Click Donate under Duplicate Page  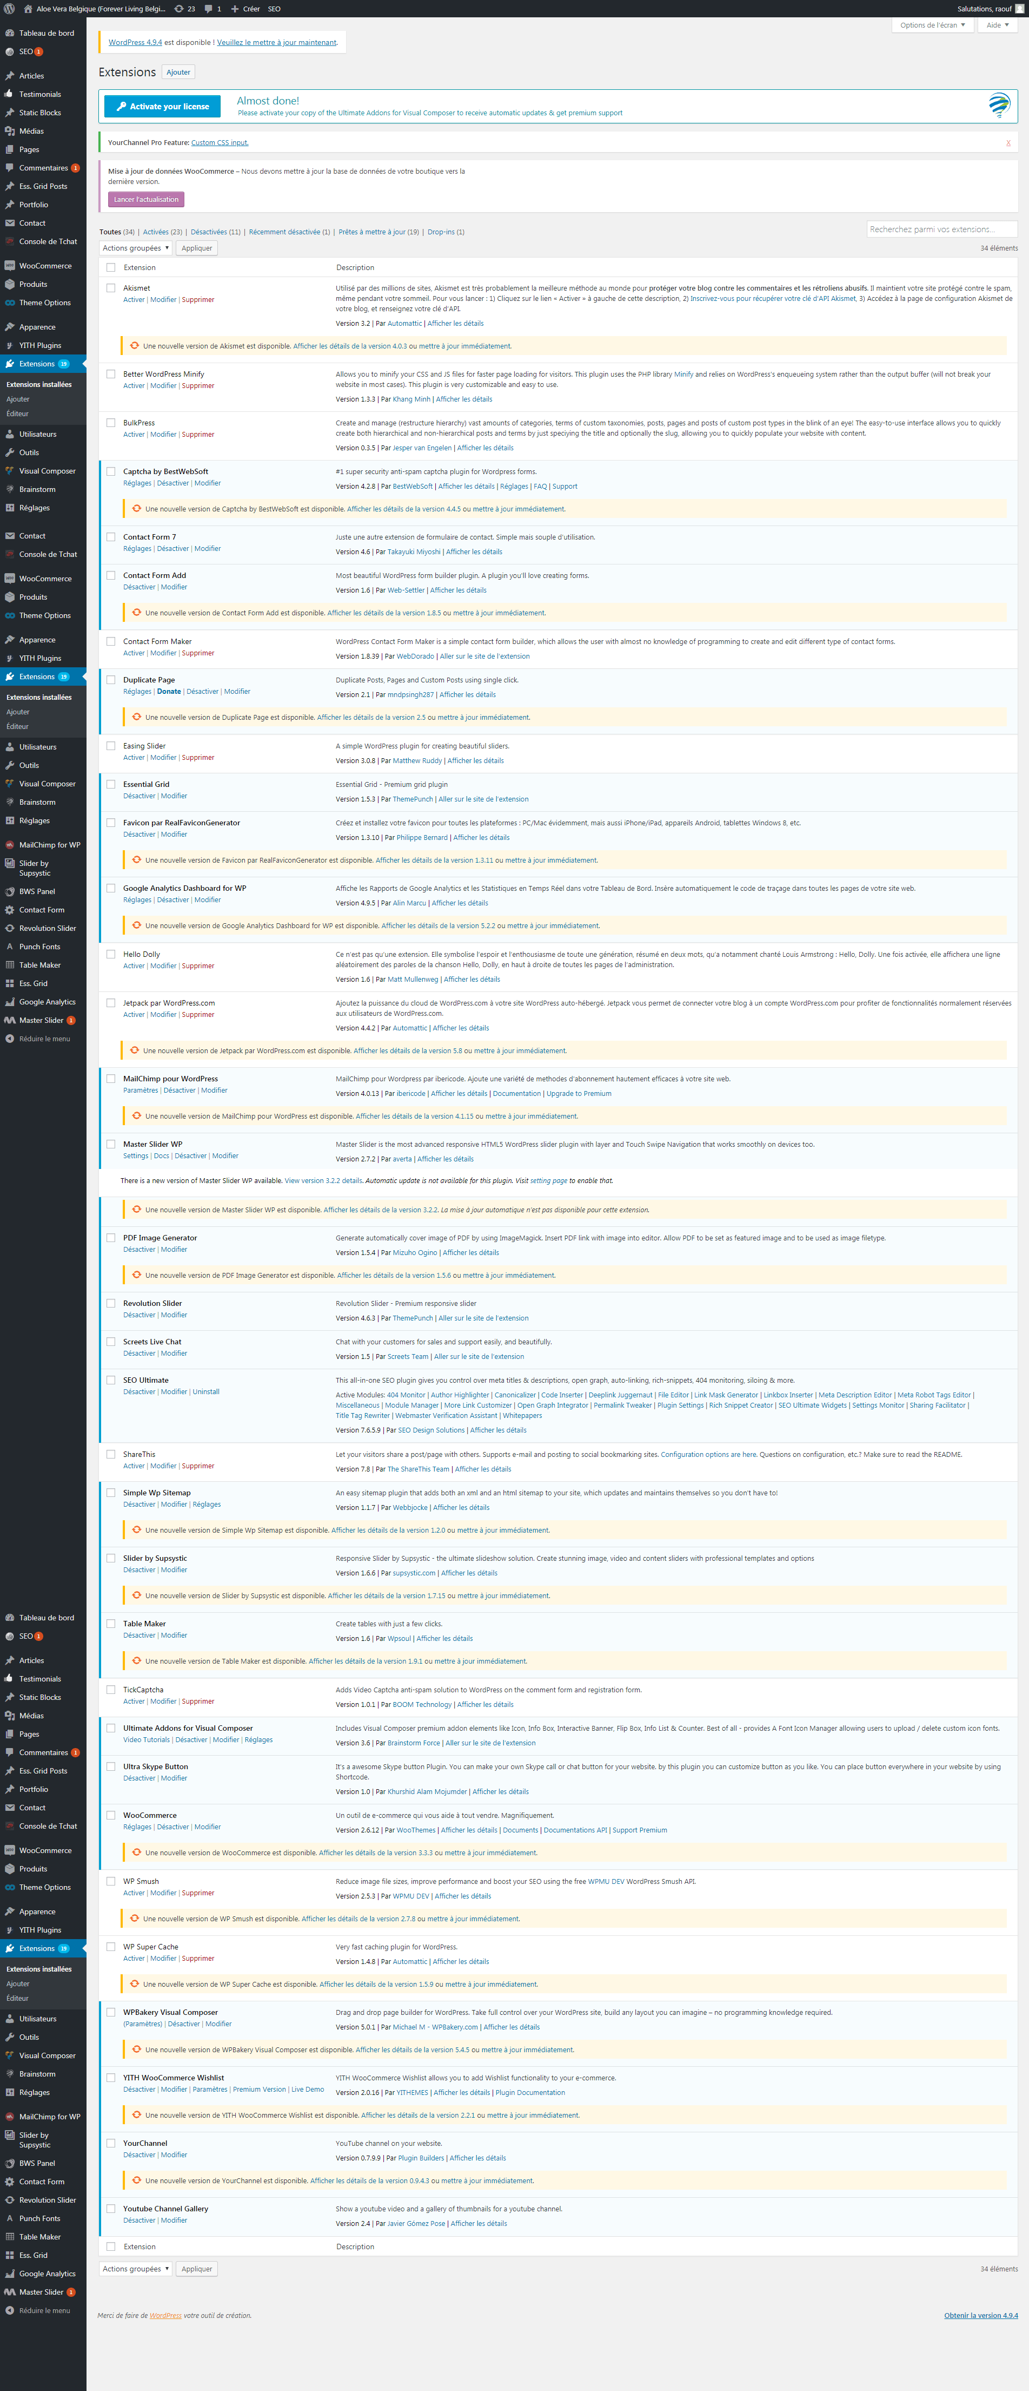point(169,692)
